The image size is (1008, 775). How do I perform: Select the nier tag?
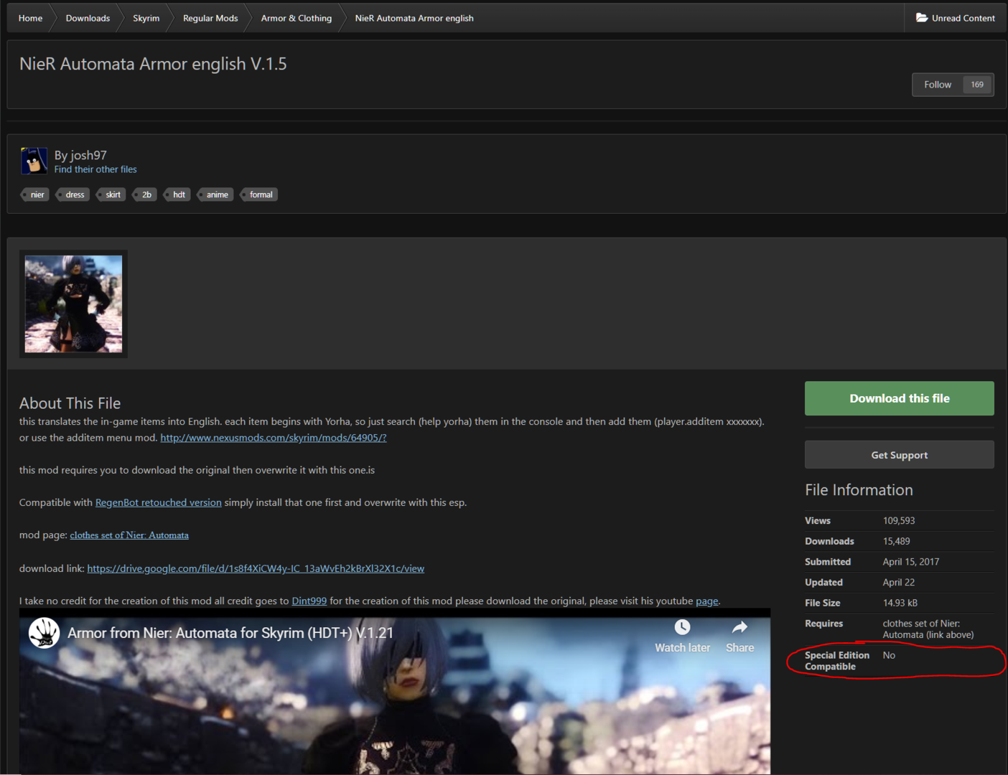click(36, 194)
